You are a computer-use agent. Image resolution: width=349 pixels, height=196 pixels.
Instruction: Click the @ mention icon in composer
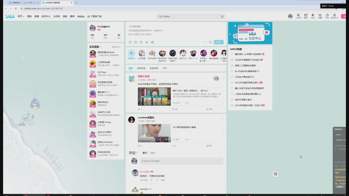pos(141,42)
